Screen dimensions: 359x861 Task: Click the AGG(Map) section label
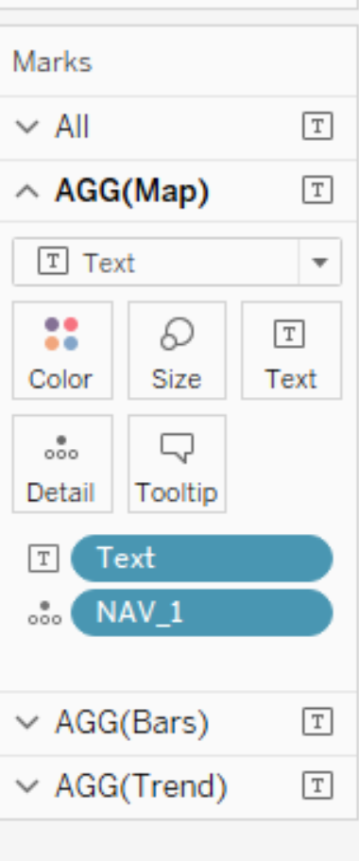(x=132, y=191)
